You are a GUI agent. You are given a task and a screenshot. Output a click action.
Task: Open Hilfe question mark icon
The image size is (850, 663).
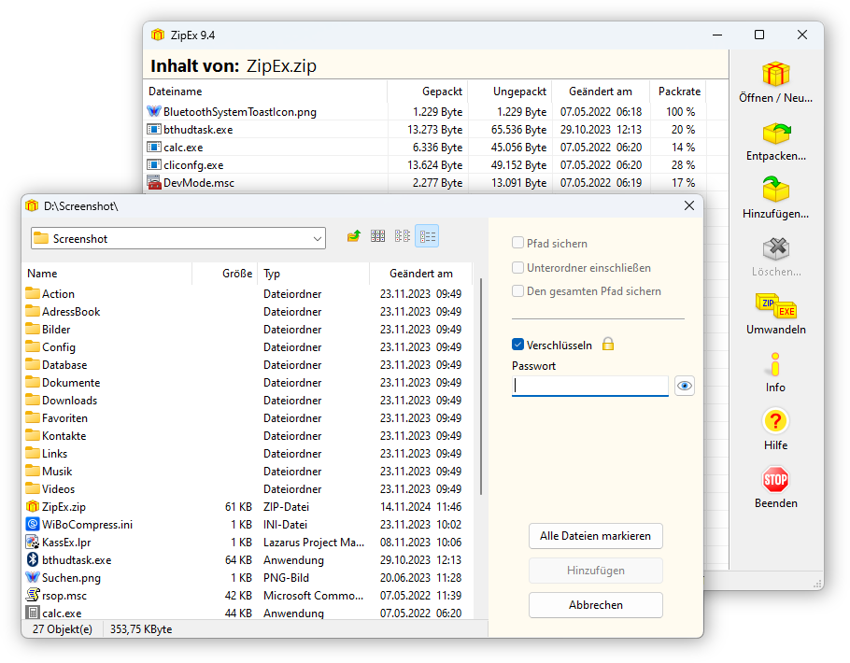pos(775,422)
